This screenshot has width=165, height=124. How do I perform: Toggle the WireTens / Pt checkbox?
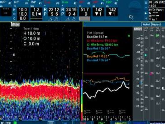tap(88, 41)
